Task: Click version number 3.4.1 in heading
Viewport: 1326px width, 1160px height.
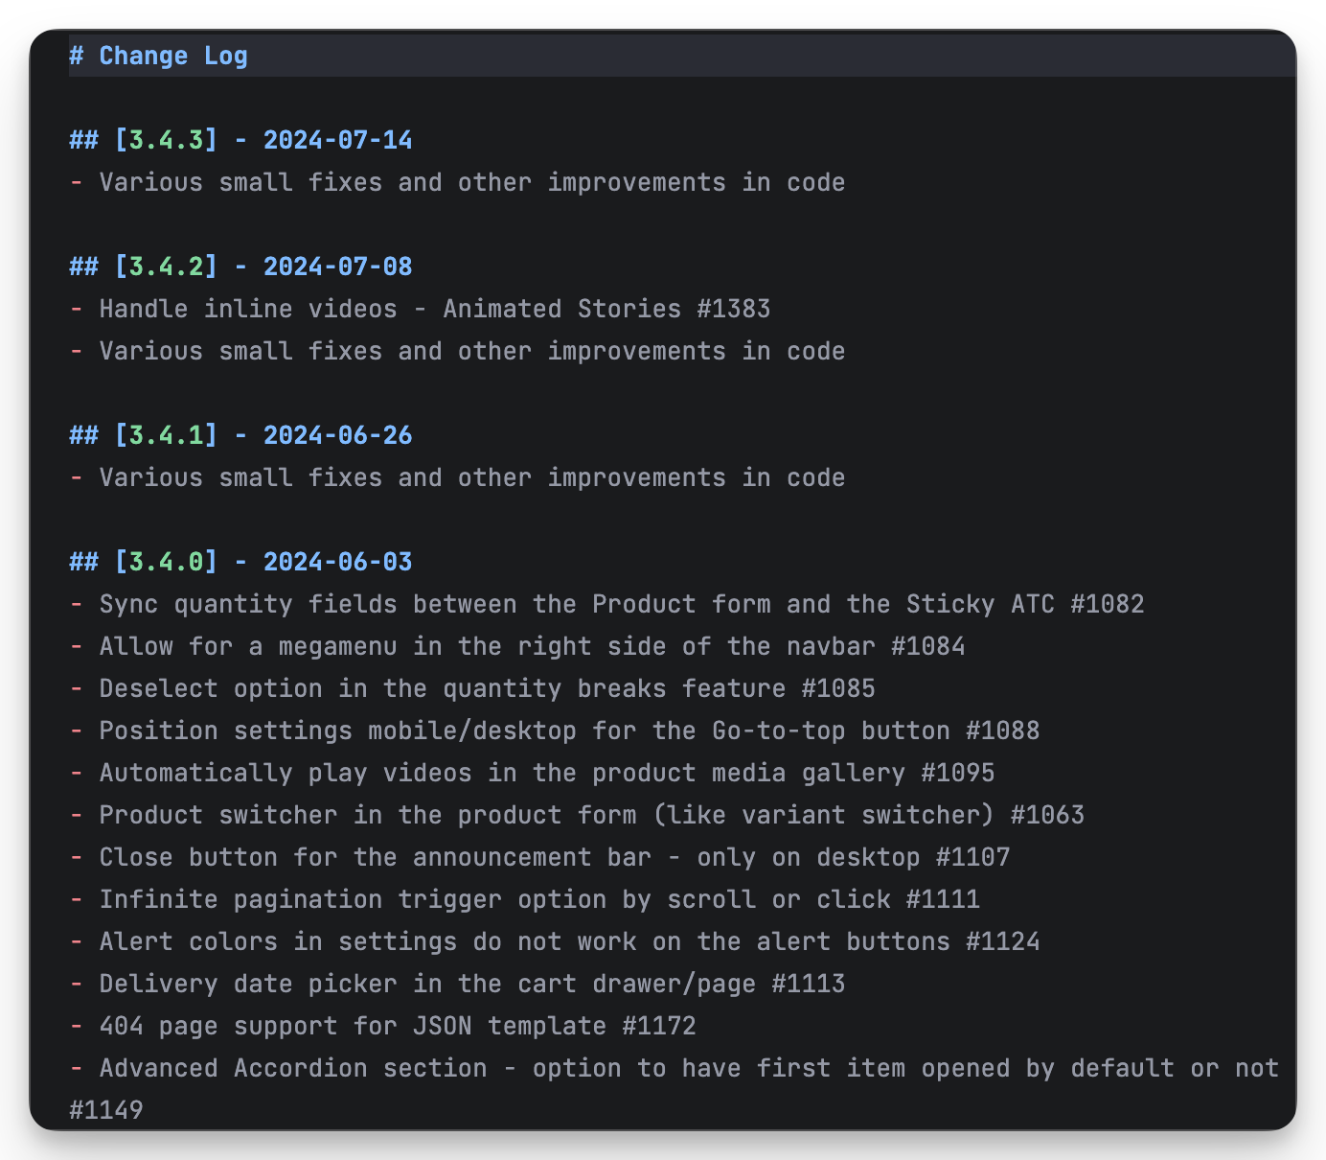Action: click(166, 435)
